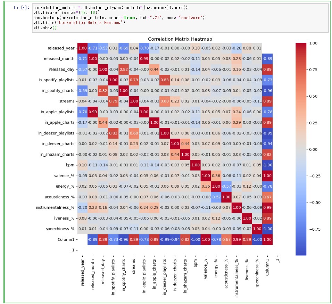
Task: Click the 0.83 cell in in_spotify_playlists row
Action: tap(165, 80)
